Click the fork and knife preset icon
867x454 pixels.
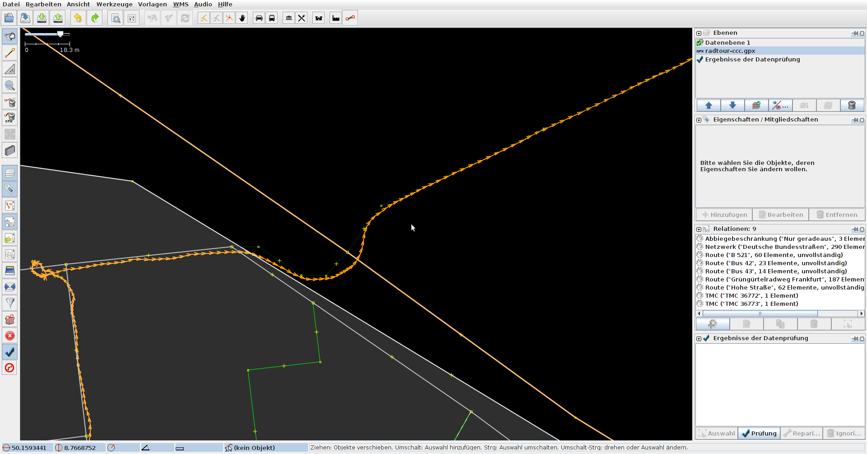pos(302,18)
